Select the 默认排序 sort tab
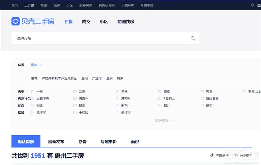 coord(26,142)
